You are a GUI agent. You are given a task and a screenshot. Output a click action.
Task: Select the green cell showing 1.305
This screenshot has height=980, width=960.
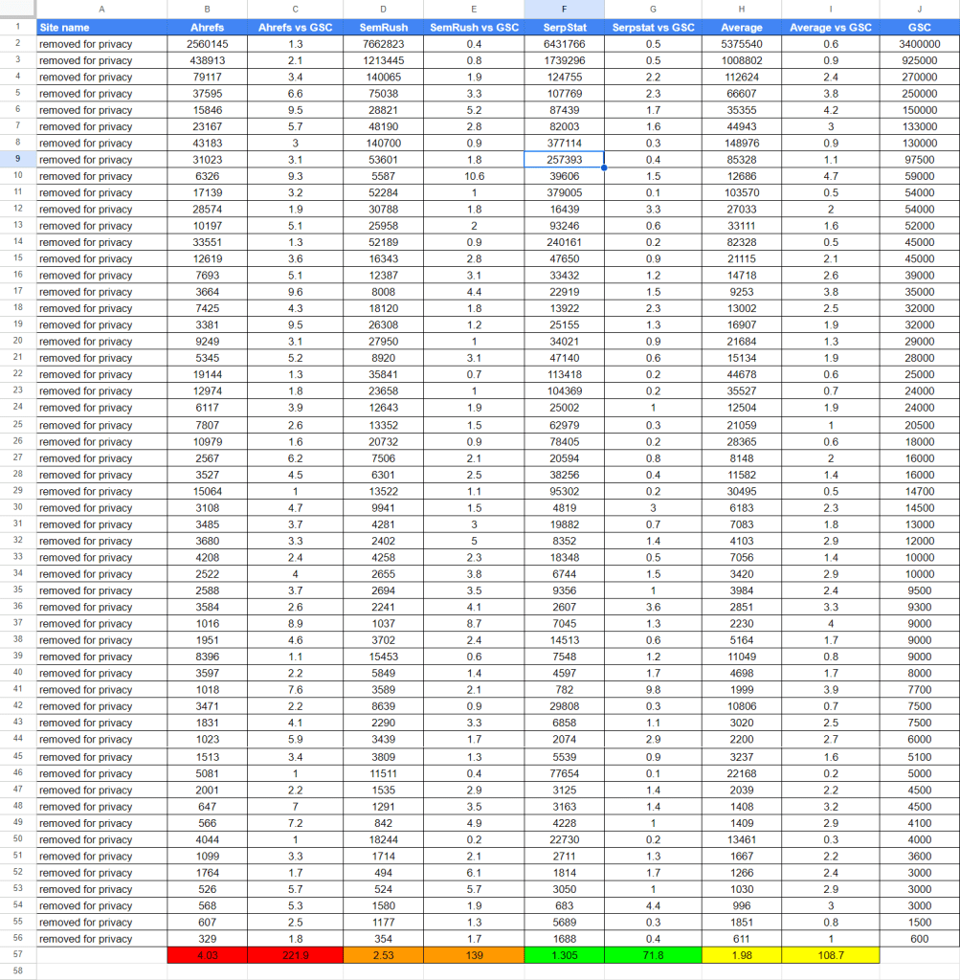point(564,955)
